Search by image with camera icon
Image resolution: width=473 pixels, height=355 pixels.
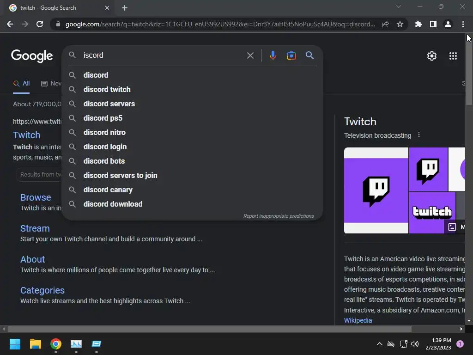pyautogui.click(x=291, y=55)
